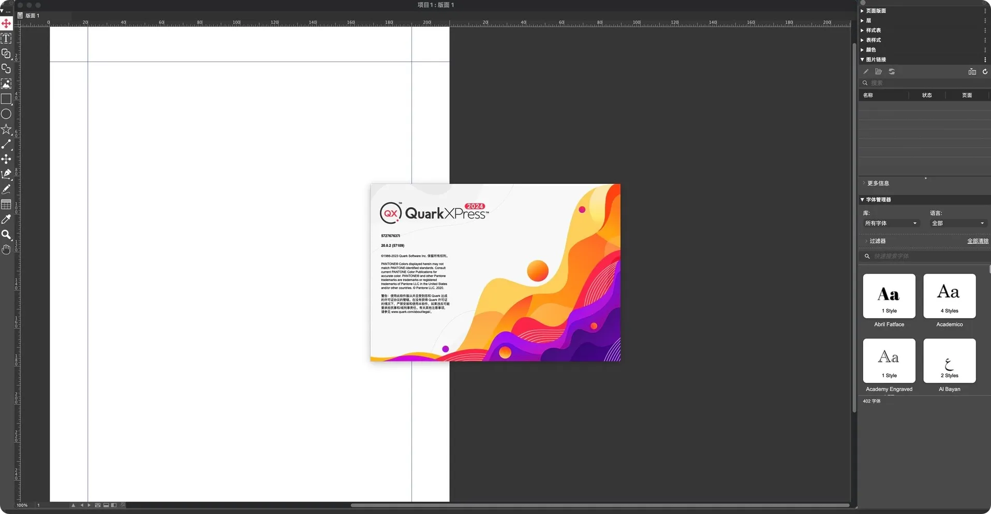Viewport: 991px width, 514px height.
Task: Expand the 表样式 panel
Action: pos(862,40)
